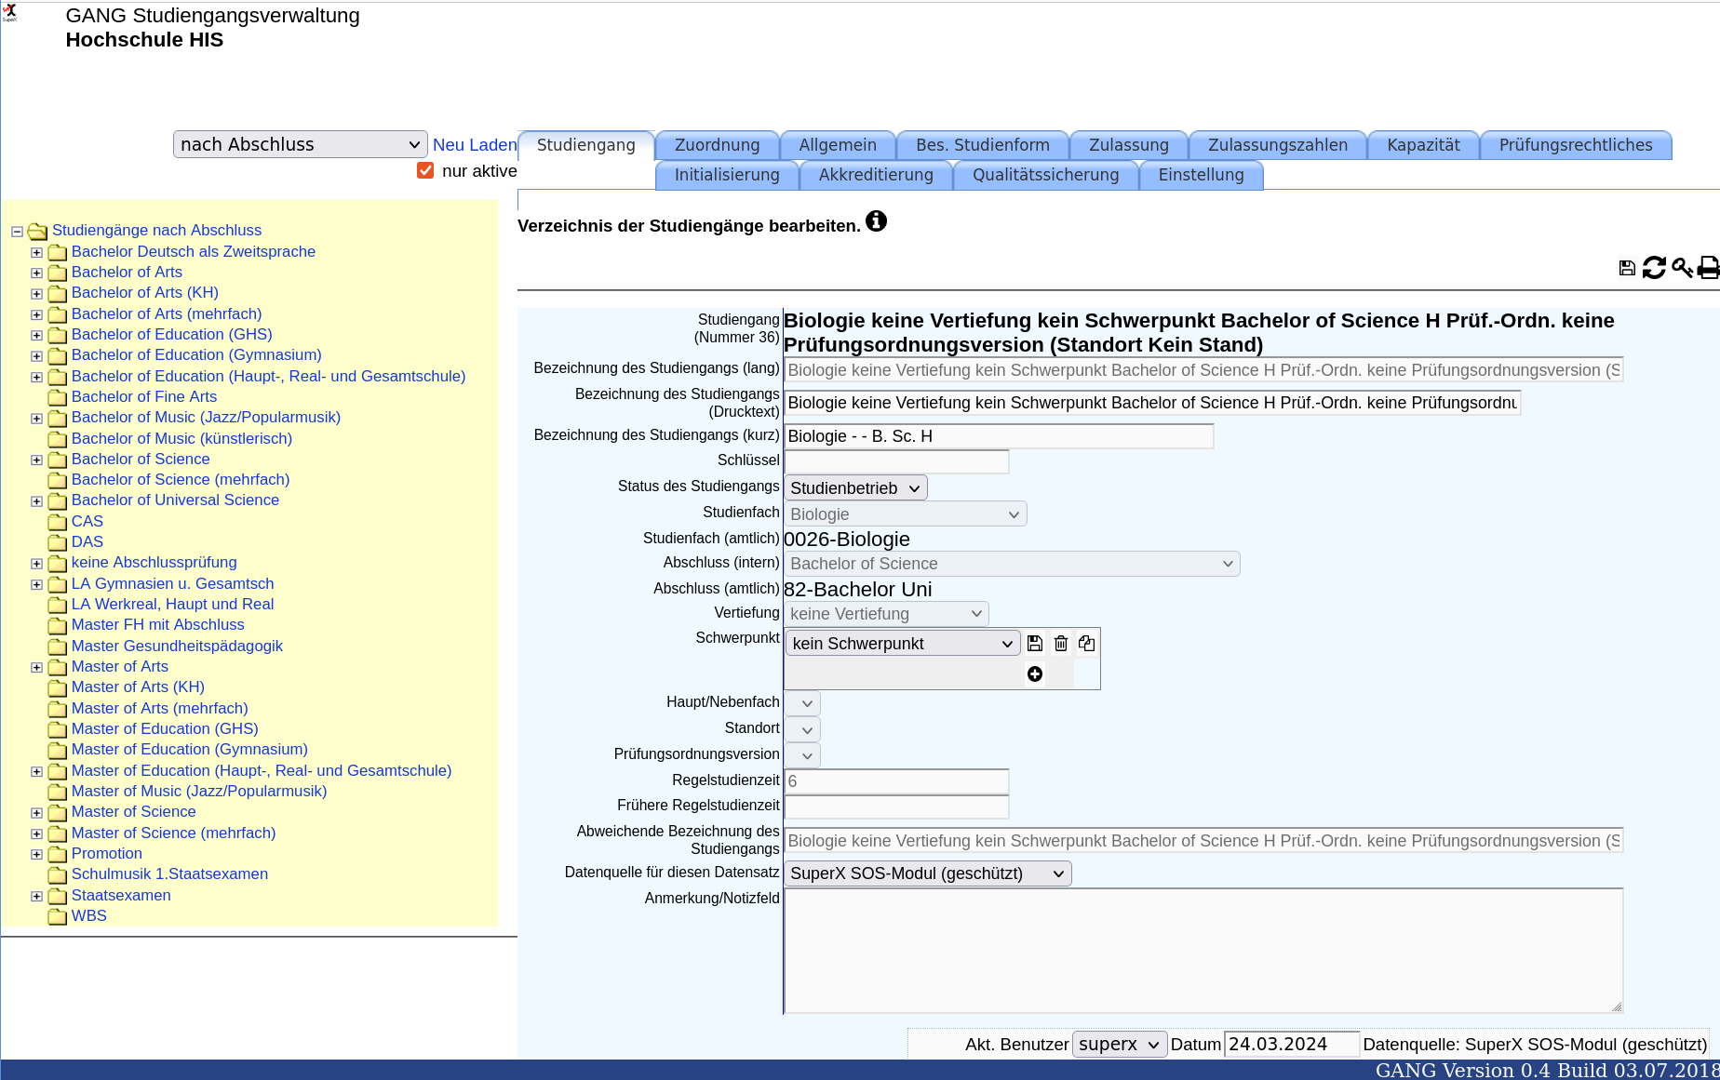Viewport: 1720px width, 1080px height.
Task: Delete the Schwerpunkt entry with the trash icon
Action: click(1061, 643)
